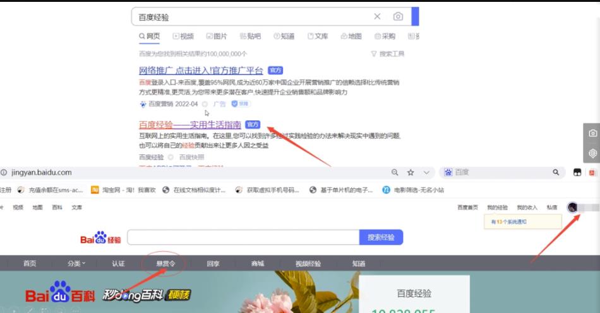Click the 我的经验 link in top bar
Viewport: 600px width, 313px height.
pos(497,207)
